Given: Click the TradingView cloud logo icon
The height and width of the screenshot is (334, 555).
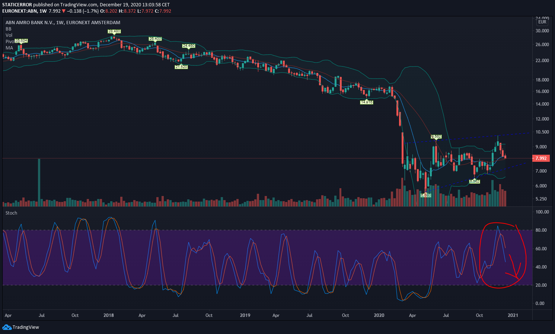Looking at the screenshot, I should [x=7, y=327].
